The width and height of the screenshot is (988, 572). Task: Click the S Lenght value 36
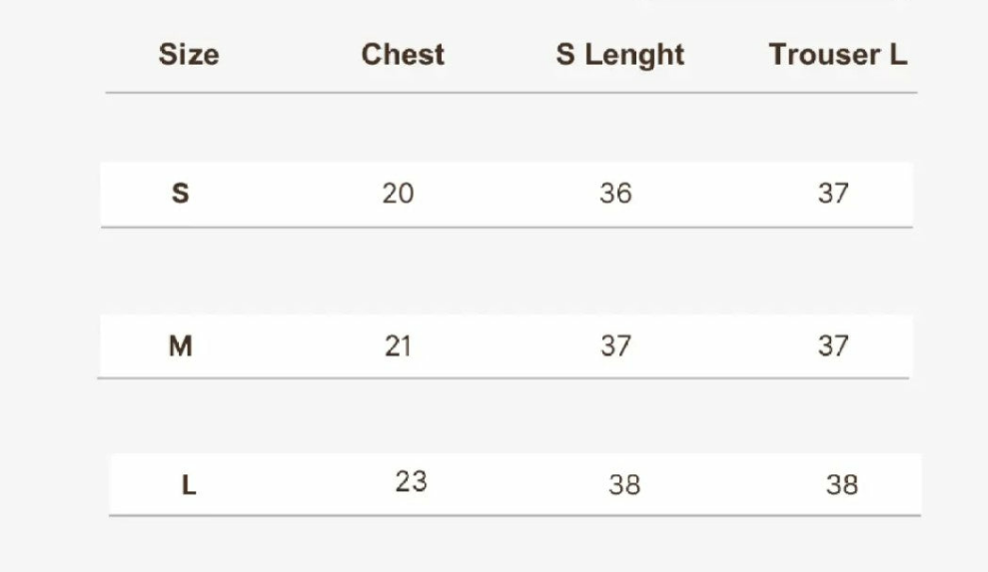coord(615,193)
